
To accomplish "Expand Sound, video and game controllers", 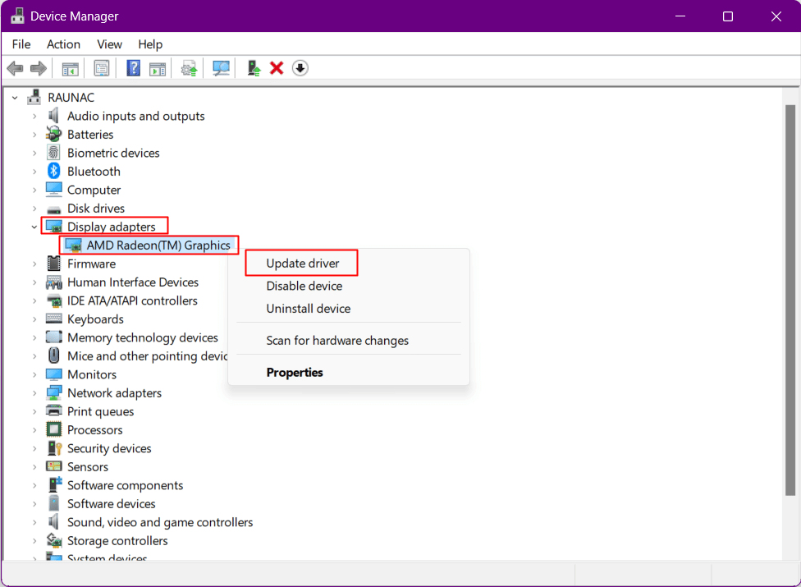I will 34,522.
